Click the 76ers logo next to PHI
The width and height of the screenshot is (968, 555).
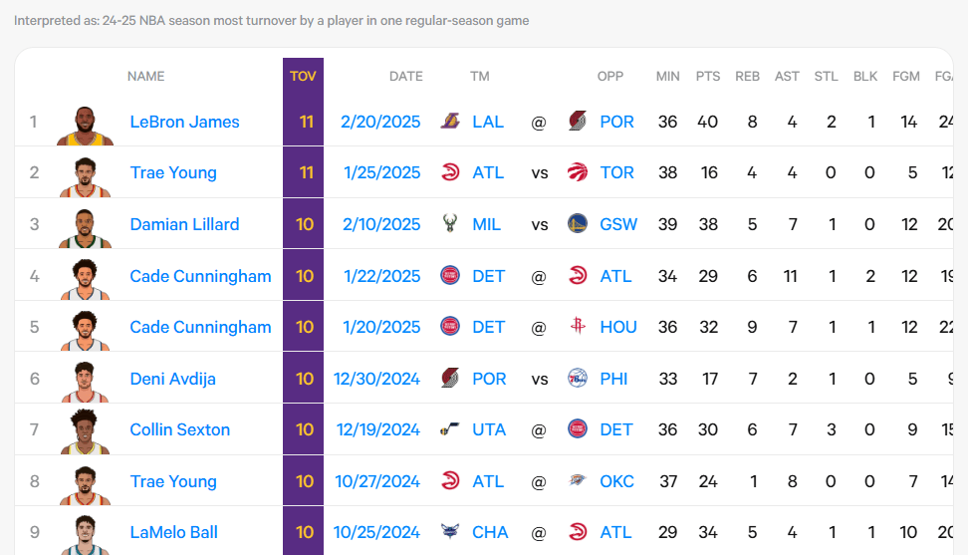pyautogui.click(x=578, y=378)
